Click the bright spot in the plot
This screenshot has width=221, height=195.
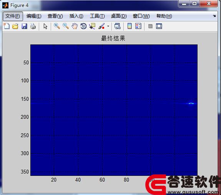point(191,103)
